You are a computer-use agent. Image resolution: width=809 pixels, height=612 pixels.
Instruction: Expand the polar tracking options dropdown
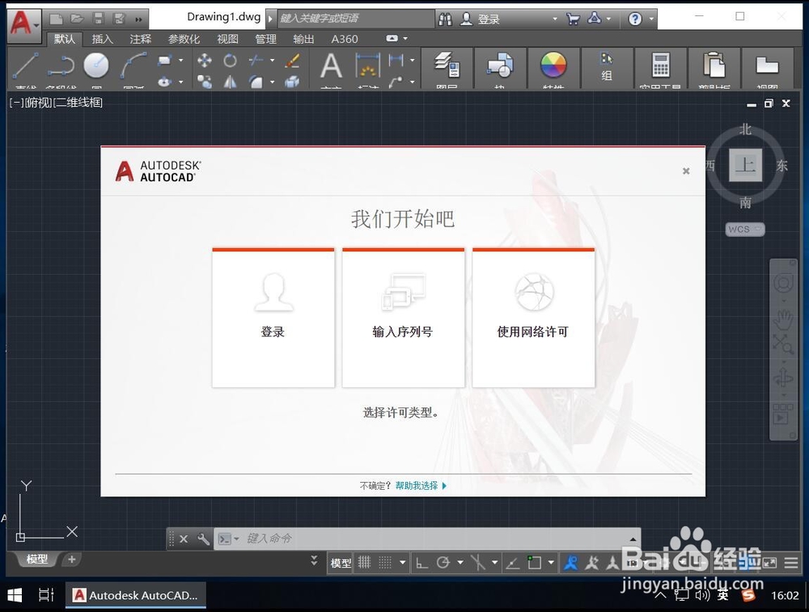click(461, 562)
